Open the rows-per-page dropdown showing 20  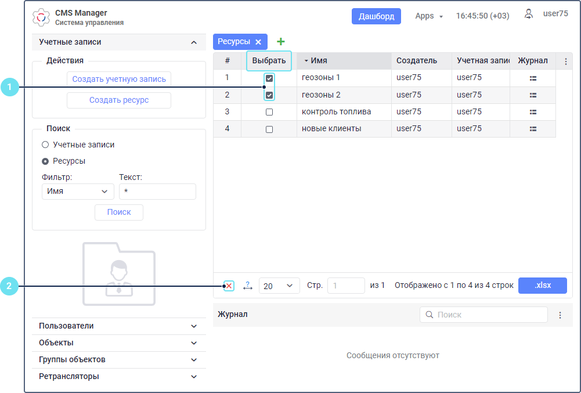pos(279,286)
